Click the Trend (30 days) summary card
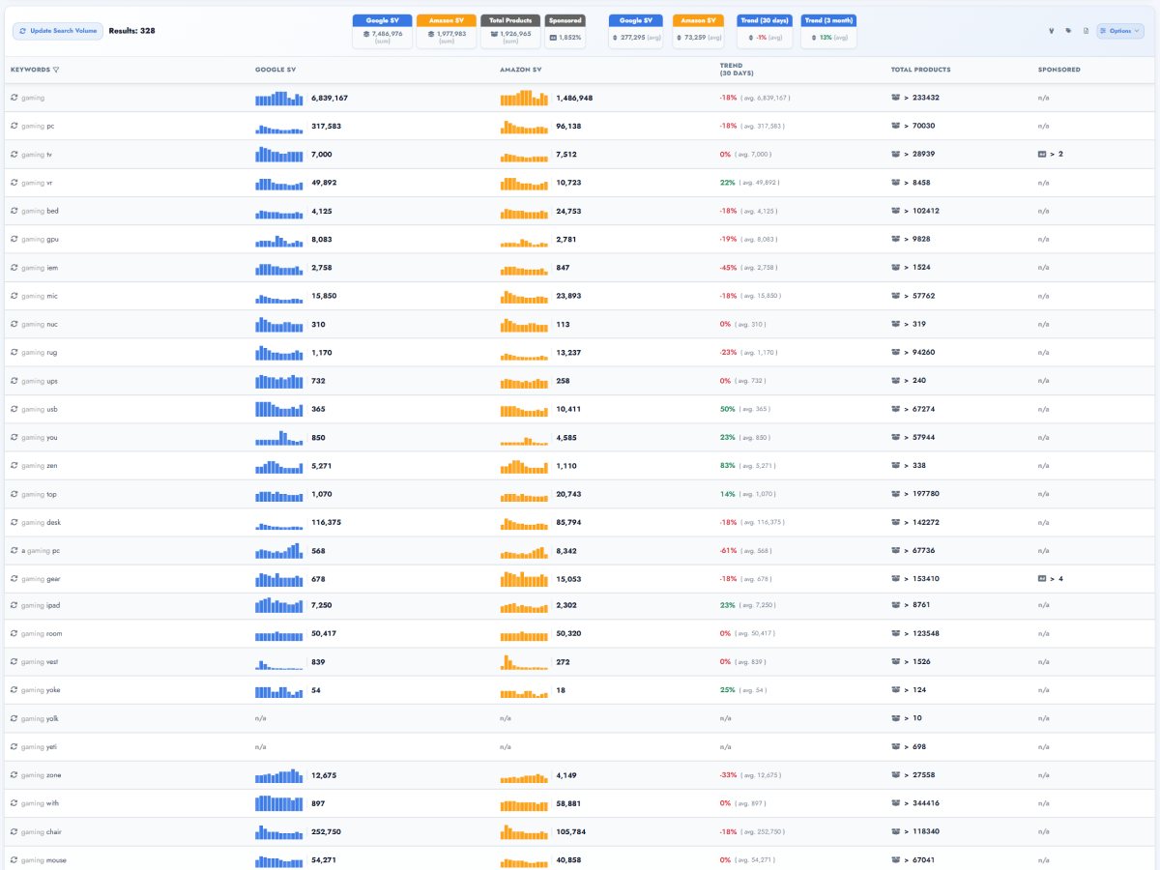This screenshot has width=1160, height=870. point(765,31)
